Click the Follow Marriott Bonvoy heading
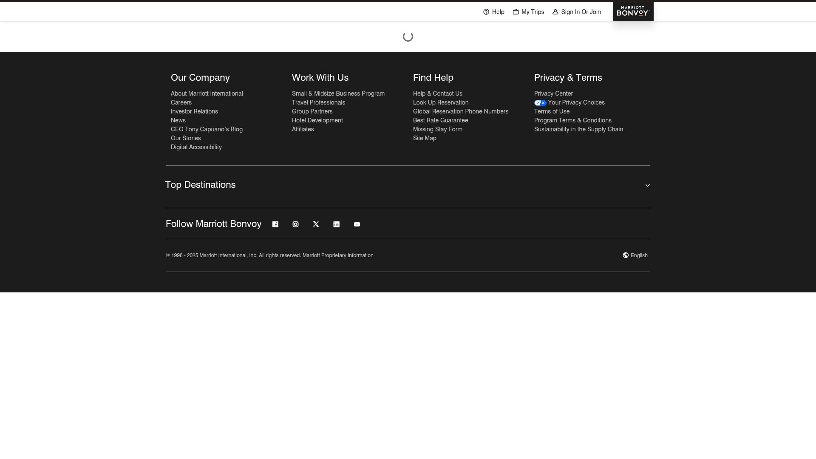This screenshot has width=816, height=459. pos(213,224)
